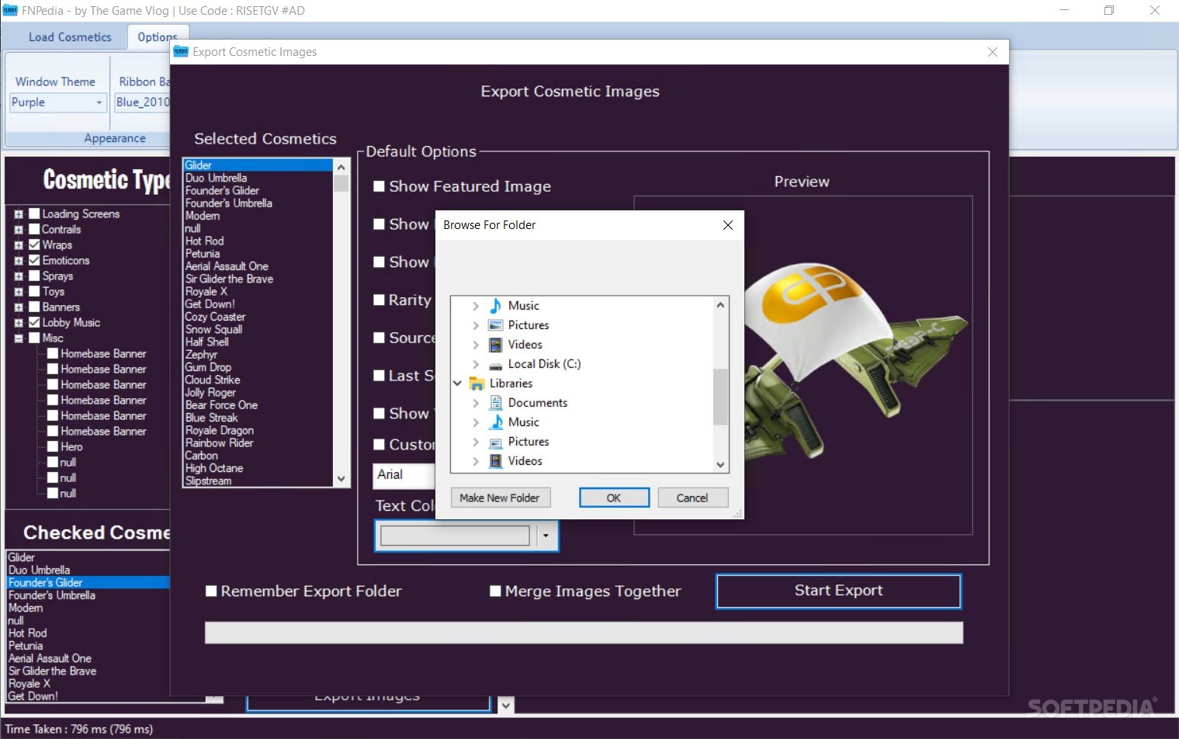1179x739 pixels.
Task: Toggle the Source checkbox
Action: tap(379, 338)
